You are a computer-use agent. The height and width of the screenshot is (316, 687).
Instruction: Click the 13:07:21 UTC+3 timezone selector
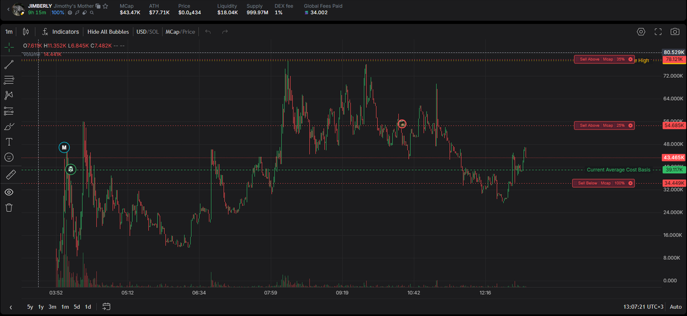coord(644,307)
